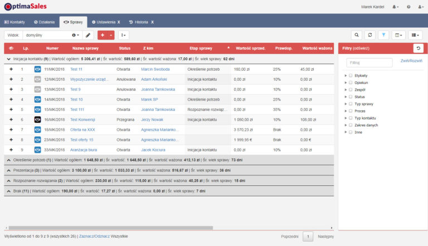The width and height of the screenshot is (428, 246).
Task: Check the Opiekun filter checkbox
Action: (x=351, y=82)
